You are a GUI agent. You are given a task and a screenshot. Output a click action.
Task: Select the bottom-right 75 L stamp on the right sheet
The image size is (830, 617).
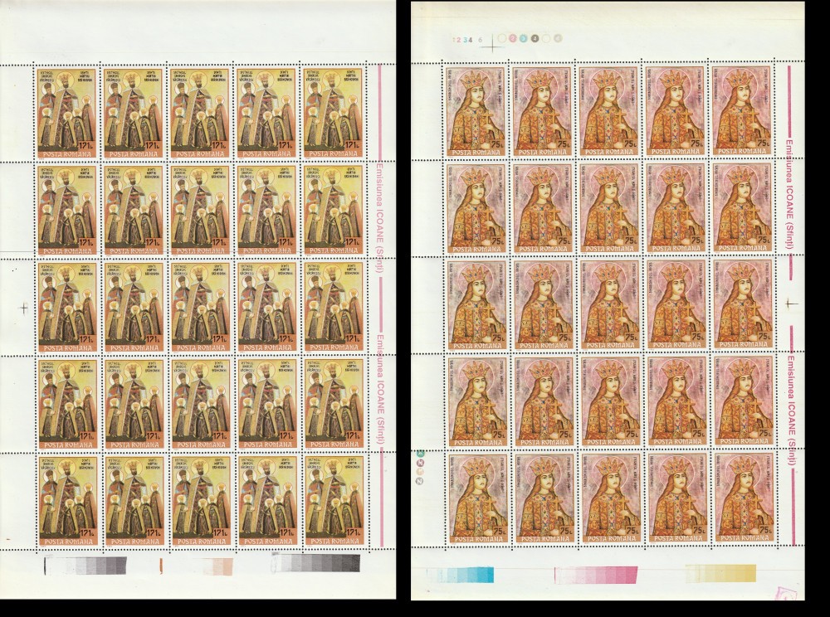(744, 498)
